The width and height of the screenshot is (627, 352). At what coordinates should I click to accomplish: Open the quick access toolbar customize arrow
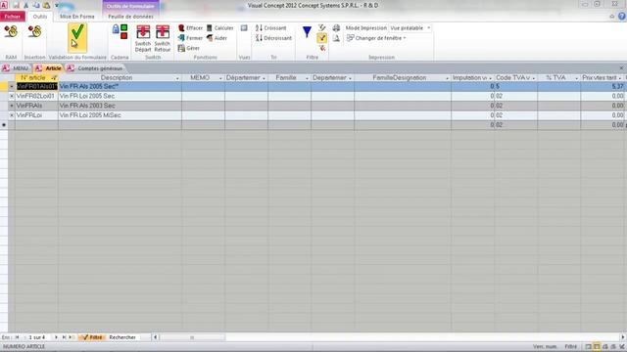coord(57,5)
